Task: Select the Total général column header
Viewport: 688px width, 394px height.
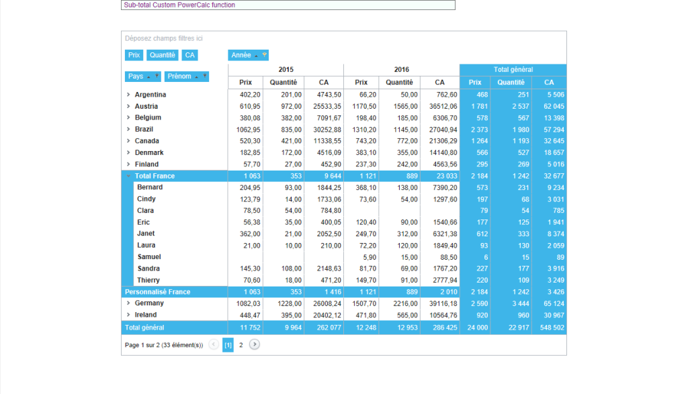Action: point(513,70)
